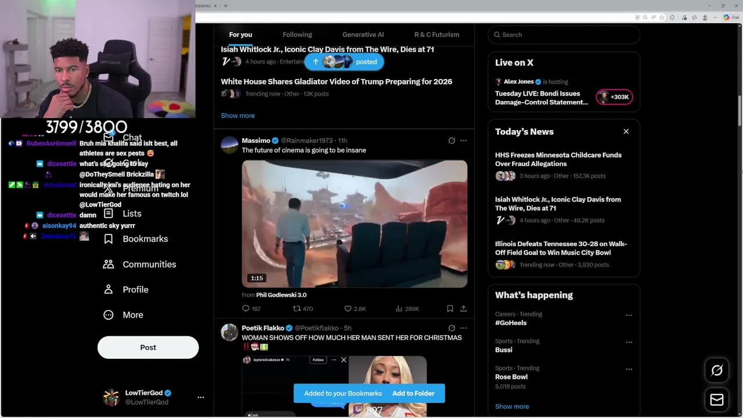Image resolution: width=743 pixels, height=418 pixels.
Task: Join the live via +303K listeners badge
Action: point(614,97)
